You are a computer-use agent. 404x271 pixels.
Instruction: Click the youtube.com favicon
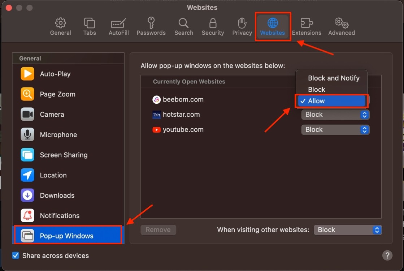(x=156, y=129)
